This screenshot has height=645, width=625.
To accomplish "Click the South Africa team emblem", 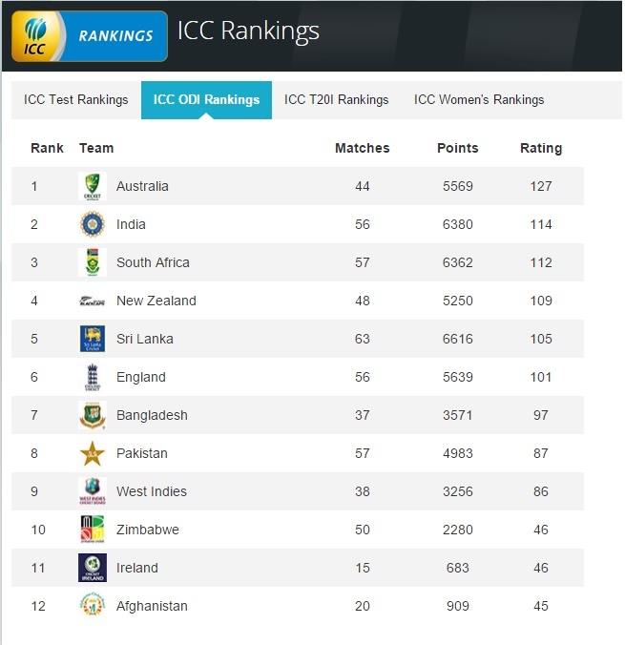I will (93, 262).
